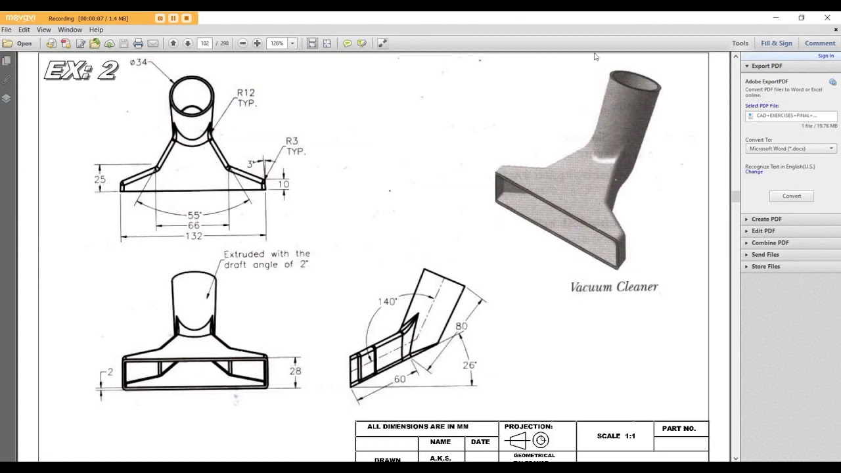Open the Tools pane
Screen dimensions: 841x473
click(740, 43)
